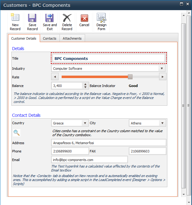This screenshot has height=205, width=192.
Task: Click the inner scrollbar up arrow
Action: [184, 15]
